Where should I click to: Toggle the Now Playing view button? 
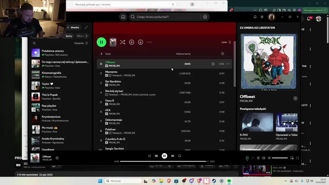(x=247, y=158)
